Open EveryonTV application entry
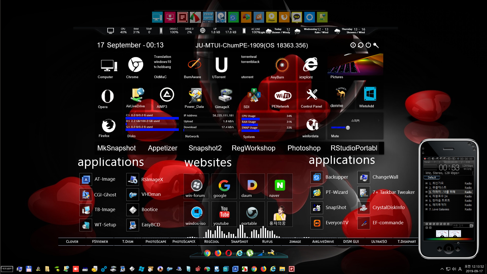This screenshot has width=487, height=274. click(330, 223)
